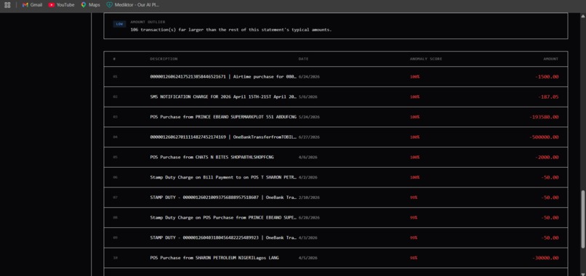
Task: Click the 98% anomaly score
Action: [x=414, y=258]
